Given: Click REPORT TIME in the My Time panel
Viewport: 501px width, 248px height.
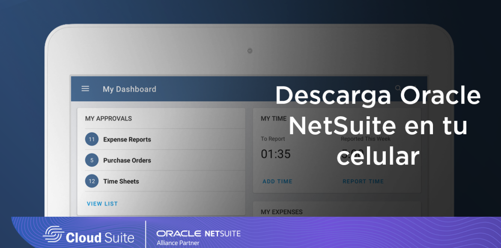Looking at the screenshot, I should tap(363, 181).
